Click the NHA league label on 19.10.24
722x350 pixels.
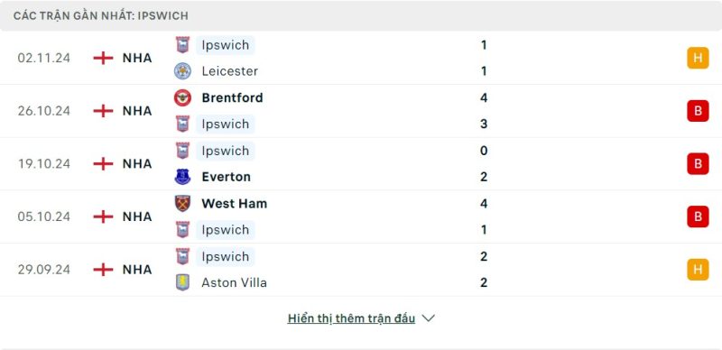[137, 164]
